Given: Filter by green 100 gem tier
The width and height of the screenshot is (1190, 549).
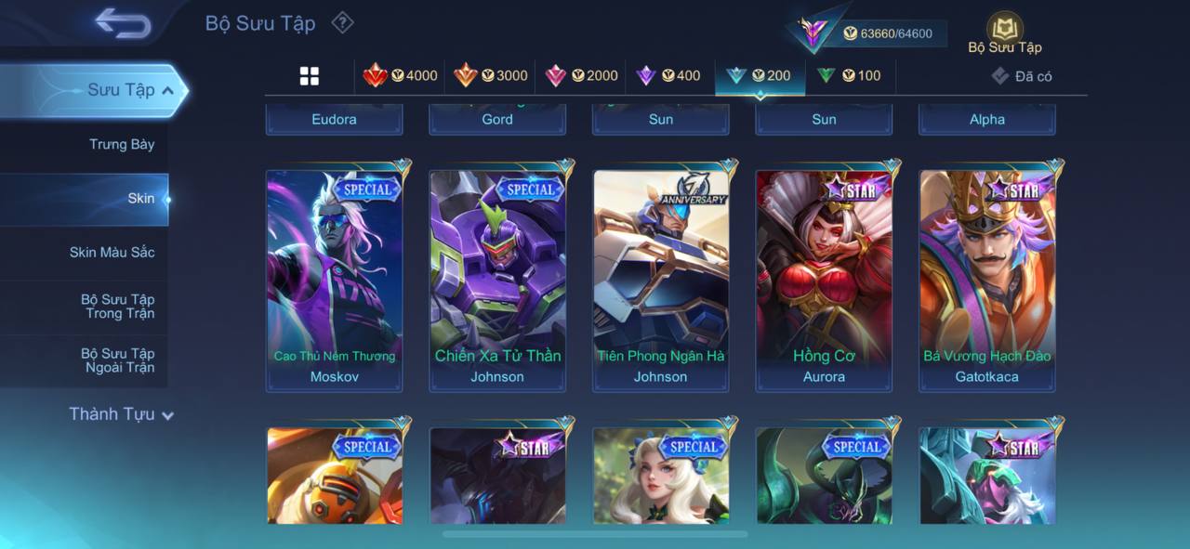Looking at the screenshot, I should click(849, 76).
